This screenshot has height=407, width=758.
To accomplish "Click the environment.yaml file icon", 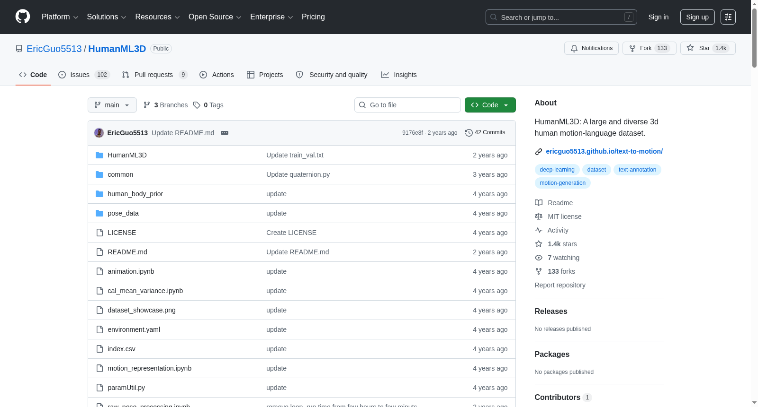I will pyautogui.click(x=99, y=329).
